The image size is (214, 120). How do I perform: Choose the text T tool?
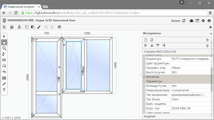(4, 90)
